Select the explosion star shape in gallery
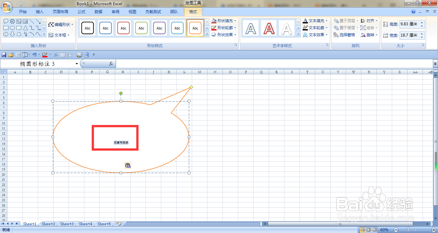Viewport: 438px width, 233px height. pos(12,21)
